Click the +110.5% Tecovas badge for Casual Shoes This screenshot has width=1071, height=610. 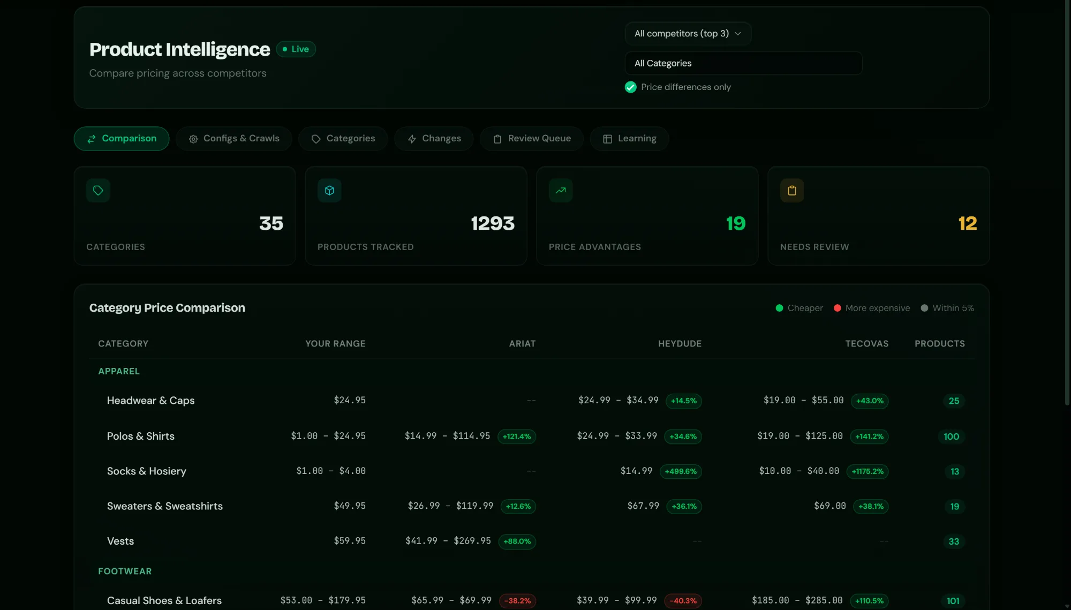pyautogui.click(x=869, y=601)
